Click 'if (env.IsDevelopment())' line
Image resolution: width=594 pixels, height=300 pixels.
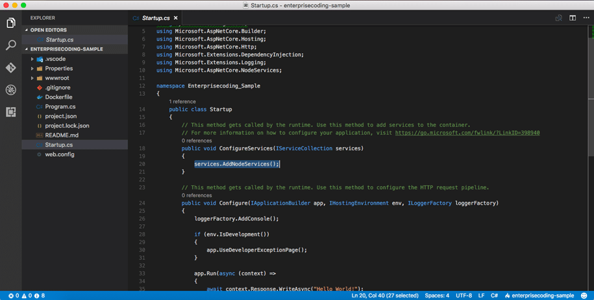(x=232, y=235)
